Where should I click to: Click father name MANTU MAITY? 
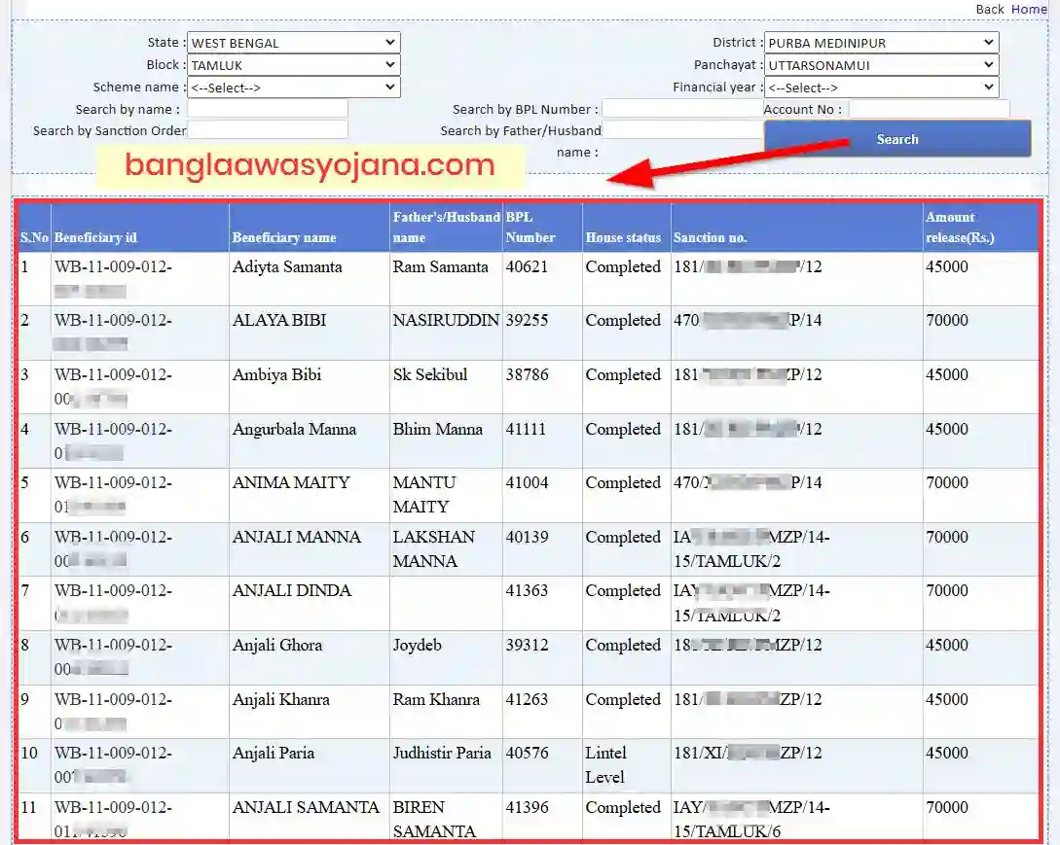424,494
